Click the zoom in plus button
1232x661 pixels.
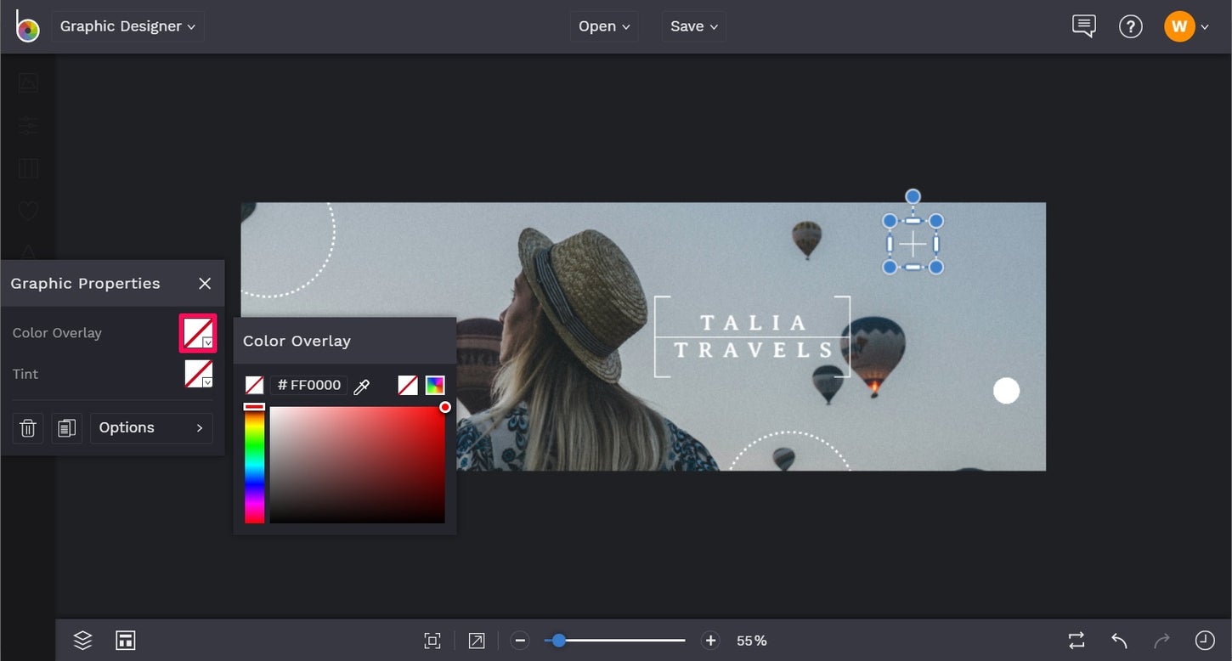coord(710,641)
